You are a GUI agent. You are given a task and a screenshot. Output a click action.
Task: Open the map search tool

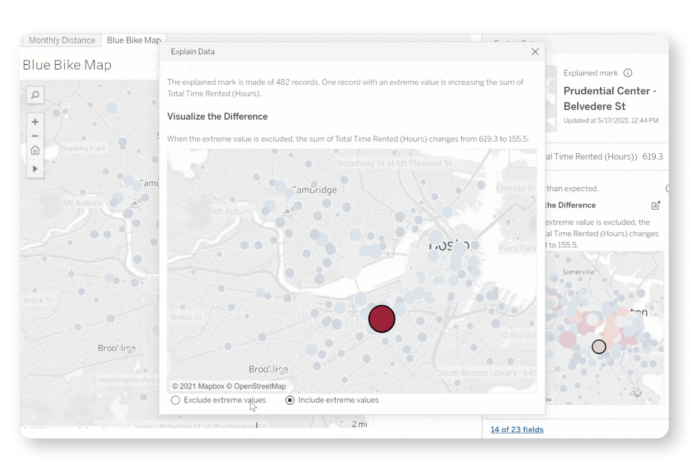(x=35, y=95)
